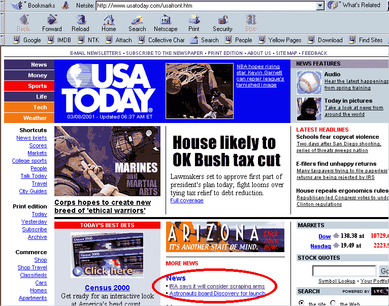Open the IMDB bookmark in personal toolbar

click(x=59, y=40)
